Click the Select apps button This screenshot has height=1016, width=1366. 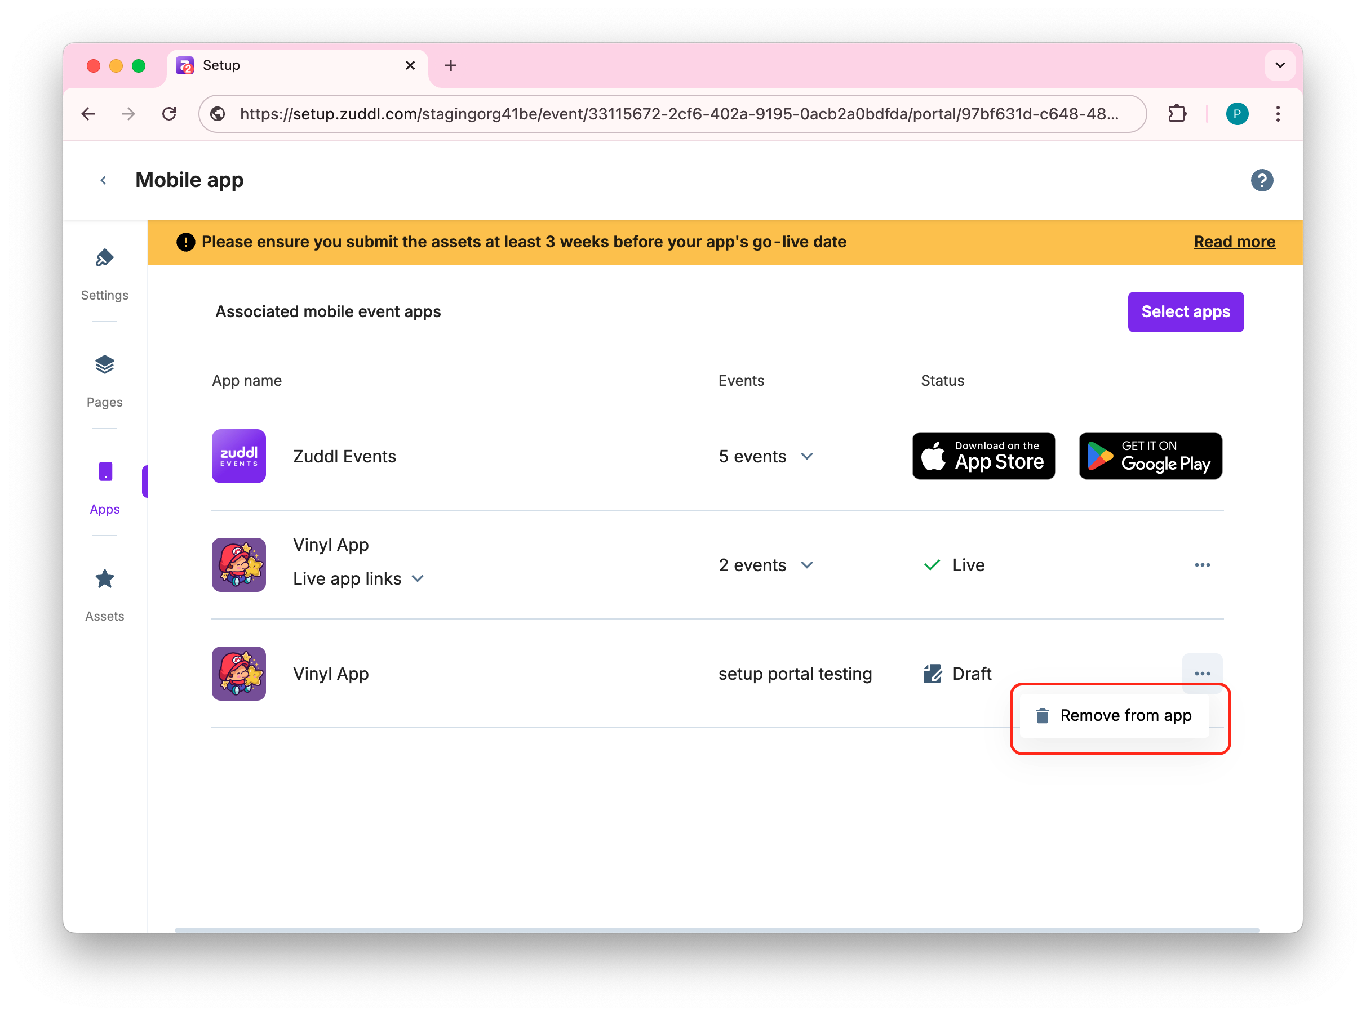(1185, 312)
